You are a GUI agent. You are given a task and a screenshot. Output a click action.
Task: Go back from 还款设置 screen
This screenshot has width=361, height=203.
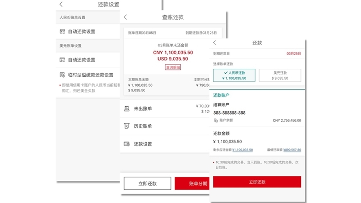click(x=61, y=4)
